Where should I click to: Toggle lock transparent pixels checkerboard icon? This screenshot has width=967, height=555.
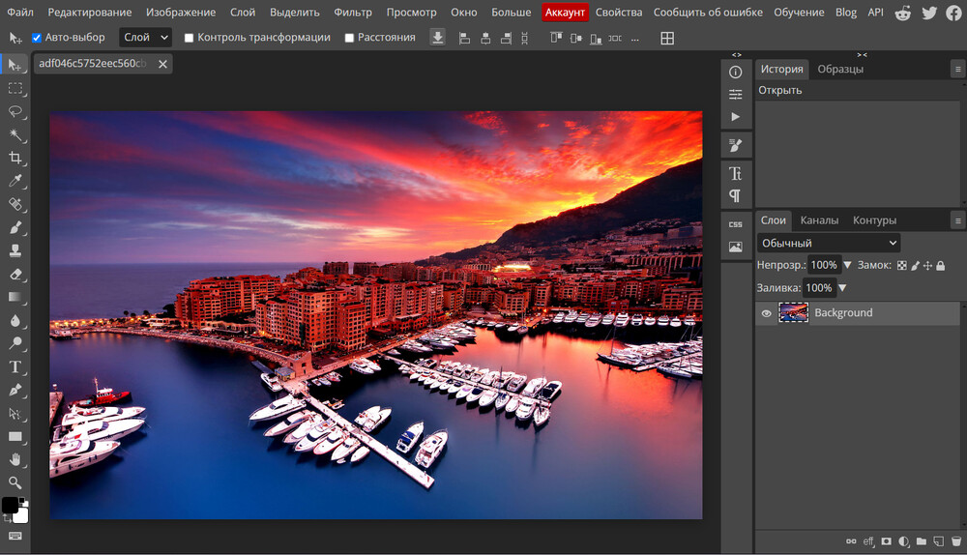[901, 265]
